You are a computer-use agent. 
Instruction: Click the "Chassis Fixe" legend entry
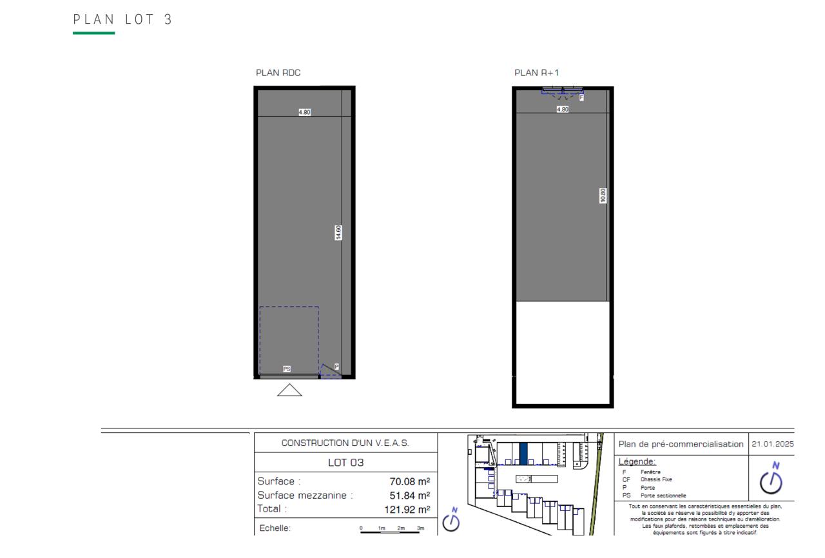tap(656, 480)
